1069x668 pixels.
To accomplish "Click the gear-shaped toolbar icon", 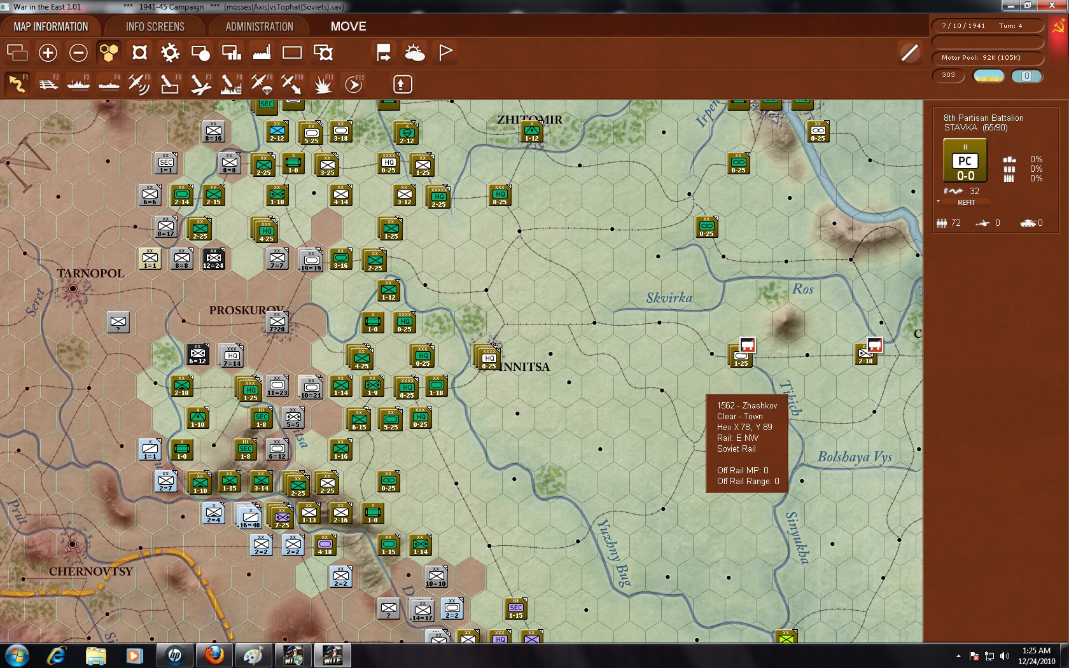I will pyautogui.click(x=170, y=52).
